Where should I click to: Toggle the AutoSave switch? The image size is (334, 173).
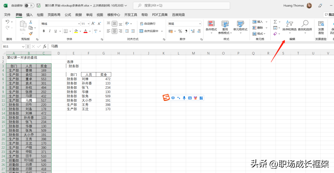click(29, 6)
